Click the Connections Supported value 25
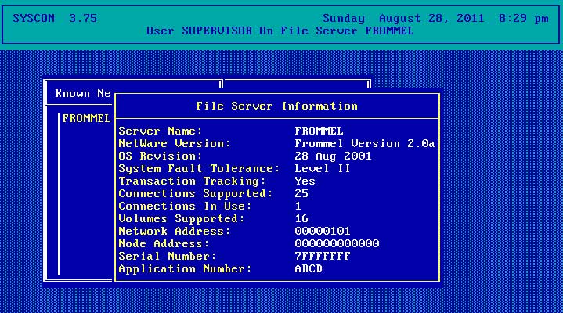 coord(301,194)
